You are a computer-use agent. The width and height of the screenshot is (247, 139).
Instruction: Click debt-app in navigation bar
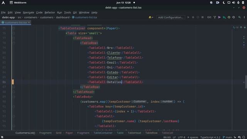click(8, 17)
